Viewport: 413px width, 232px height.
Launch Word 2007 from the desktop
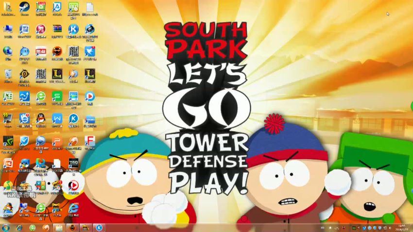24,29
